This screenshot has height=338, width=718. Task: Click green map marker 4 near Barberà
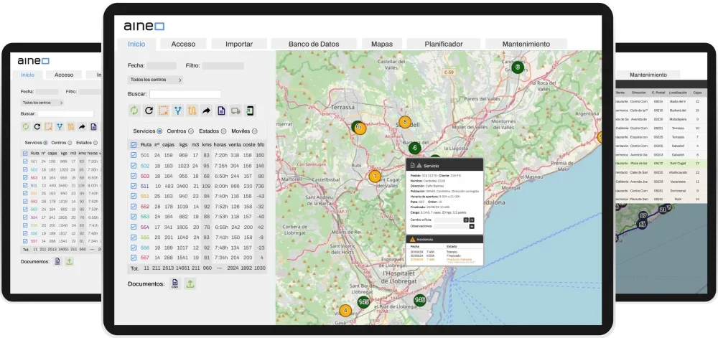[x=414, y=148]
